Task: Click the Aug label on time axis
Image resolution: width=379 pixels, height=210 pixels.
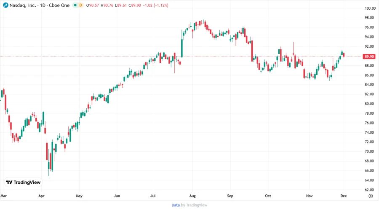Action: 192,196
